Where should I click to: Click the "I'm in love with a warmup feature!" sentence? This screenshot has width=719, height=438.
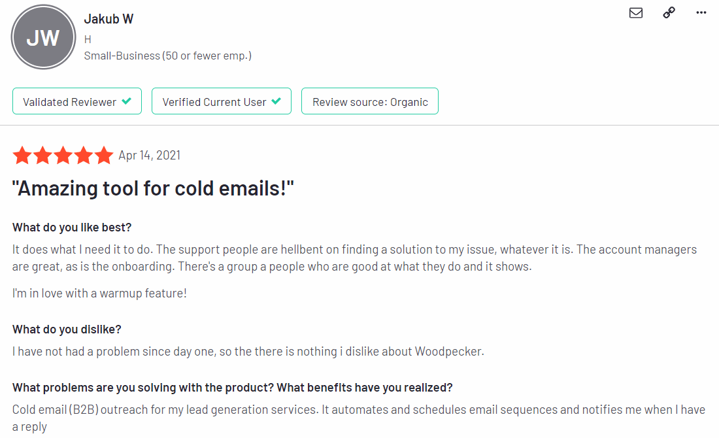coord(99,294)
